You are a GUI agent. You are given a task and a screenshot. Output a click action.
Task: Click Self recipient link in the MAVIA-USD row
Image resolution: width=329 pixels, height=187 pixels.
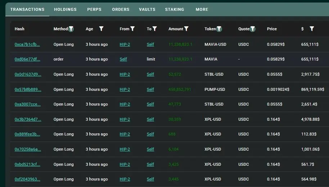tap(150, 44)
